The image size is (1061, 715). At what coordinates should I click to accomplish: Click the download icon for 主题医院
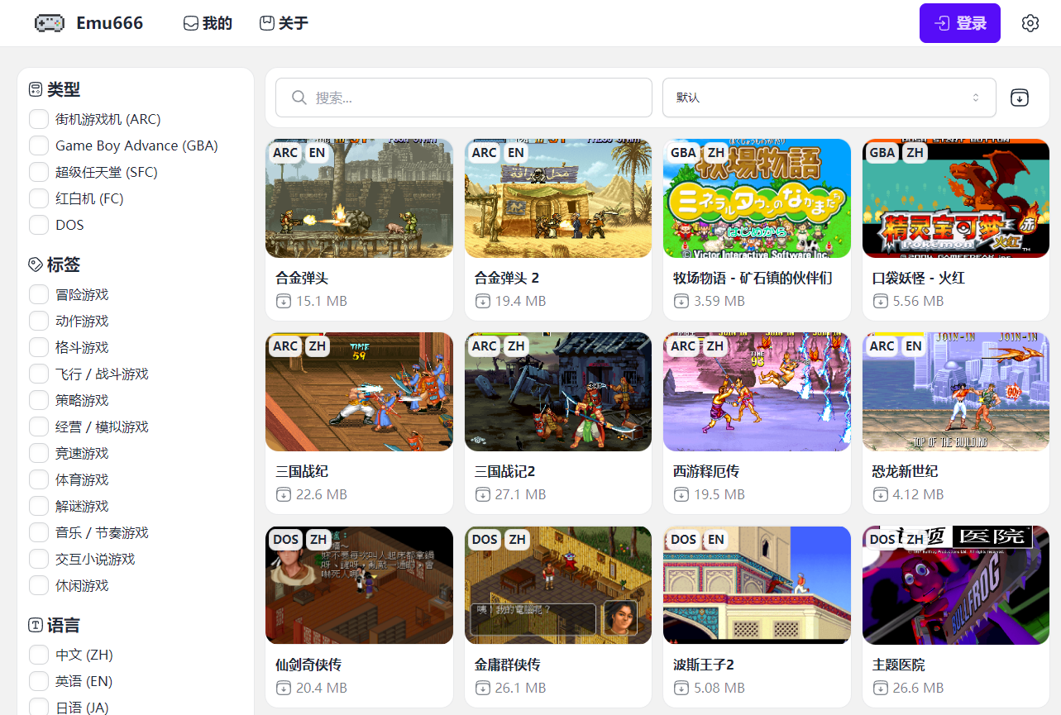coord(880,688)
